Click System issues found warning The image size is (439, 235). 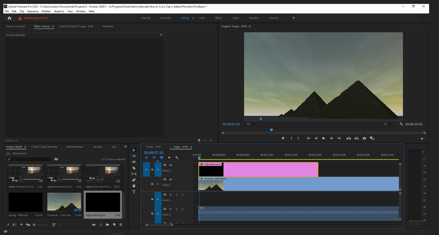(x=33, y=18)
